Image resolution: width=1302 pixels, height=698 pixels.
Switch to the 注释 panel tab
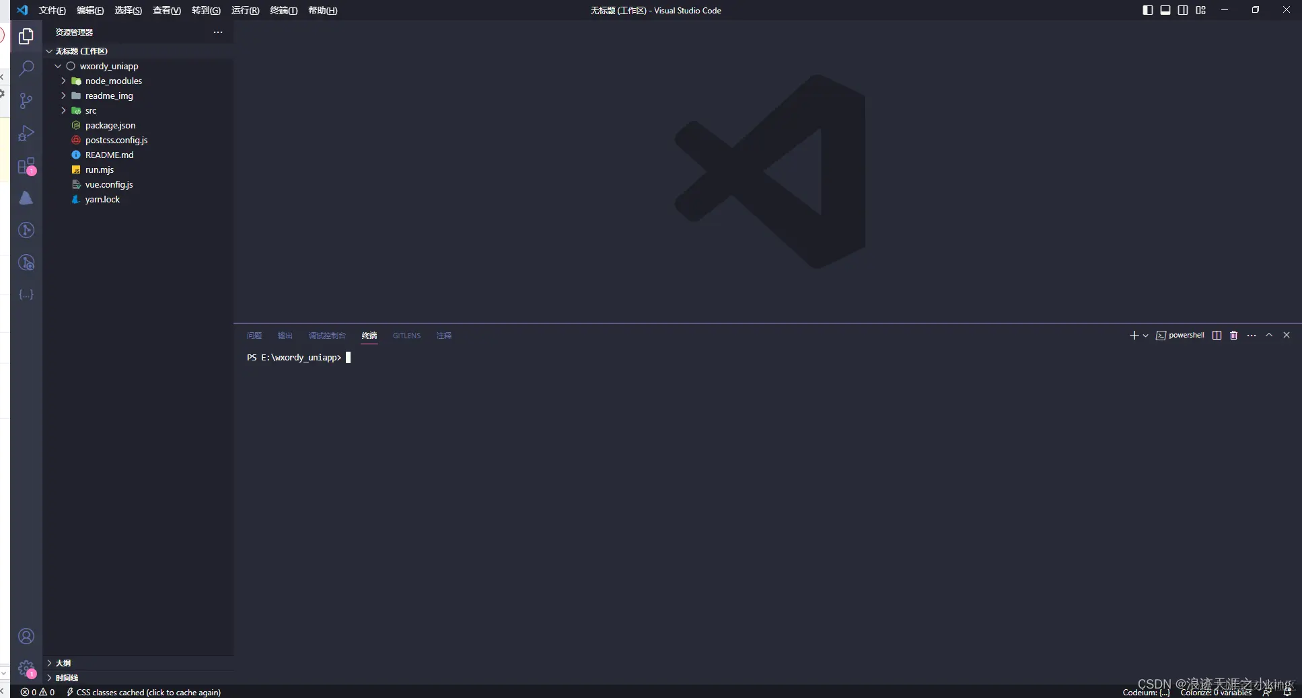click(x=444, y=336)
